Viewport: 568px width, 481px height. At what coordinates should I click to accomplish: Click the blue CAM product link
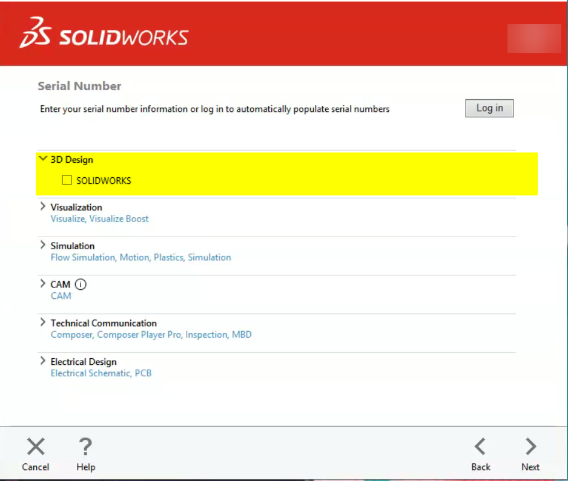tap(61, 296)
